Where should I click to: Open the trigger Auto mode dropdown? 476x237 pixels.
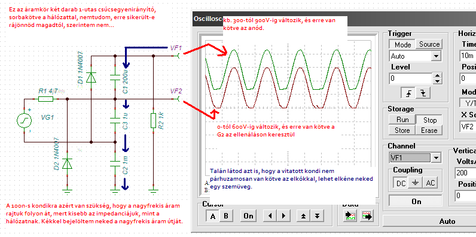click(x=436, y=56)
